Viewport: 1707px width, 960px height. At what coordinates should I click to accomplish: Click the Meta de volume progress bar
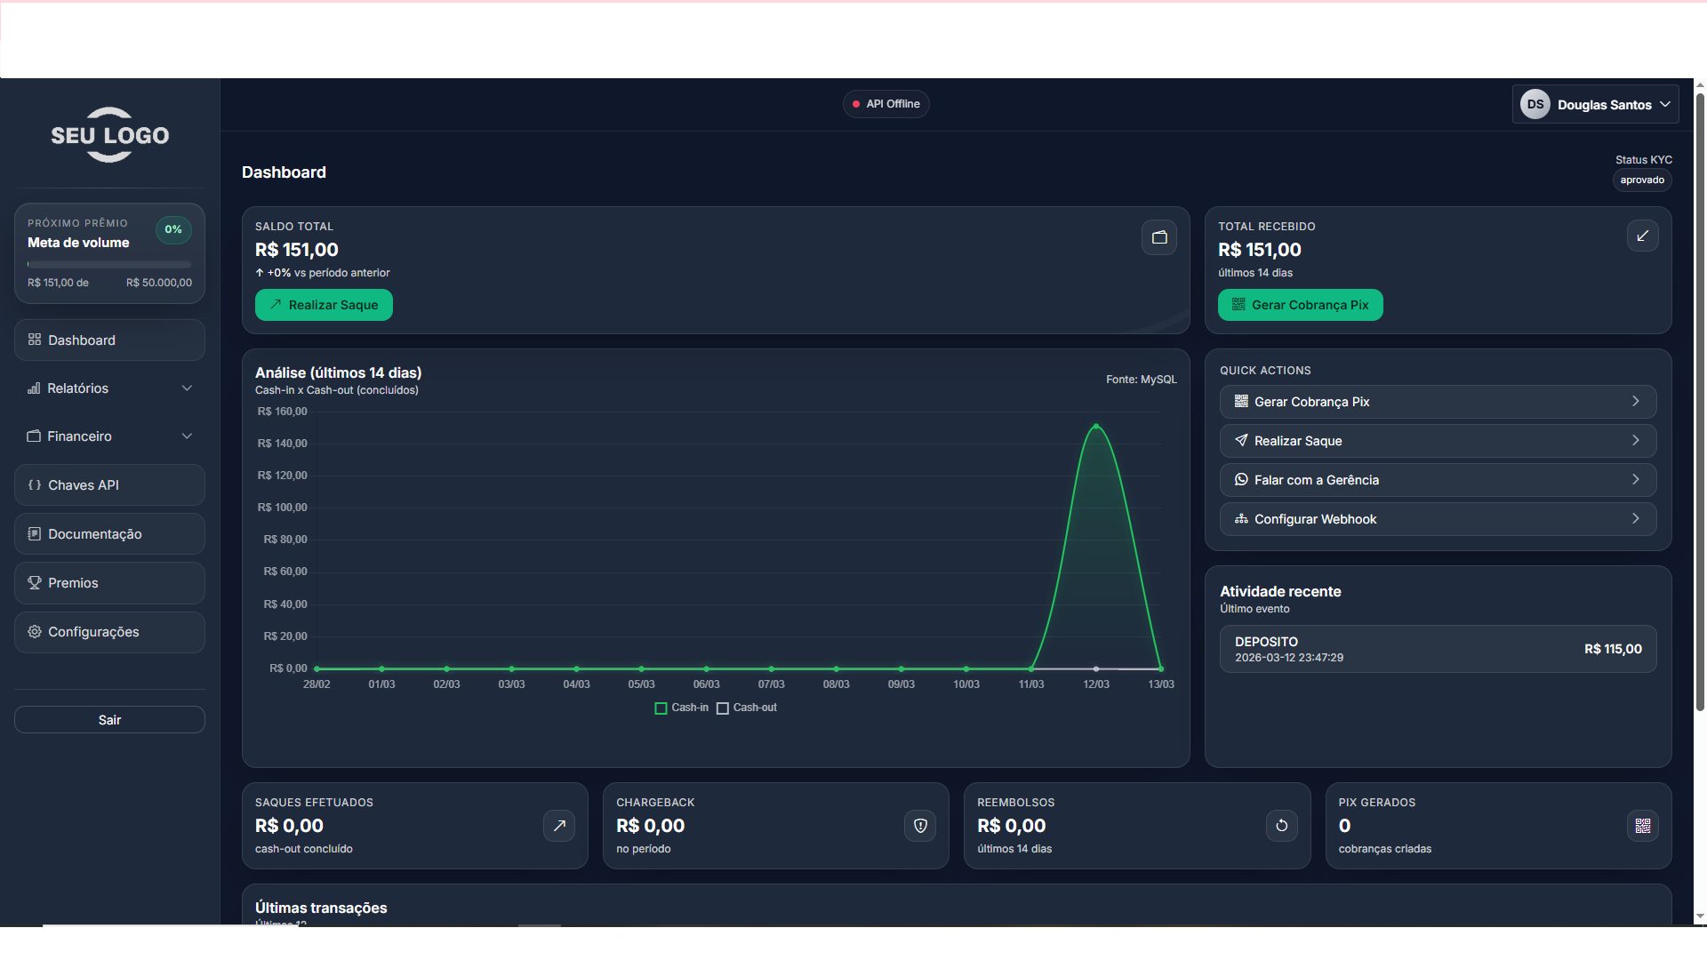[109, 264]
